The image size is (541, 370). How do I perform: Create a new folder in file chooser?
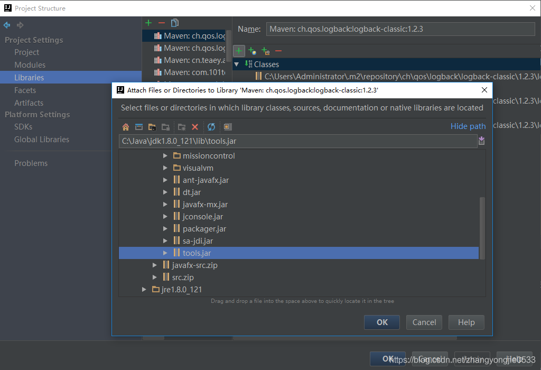(x=182, y=127)
